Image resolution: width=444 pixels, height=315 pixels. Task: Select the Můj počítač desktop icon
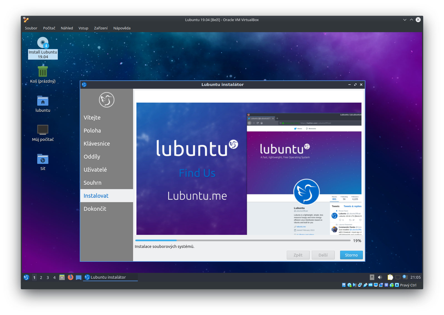tap(43, 133)
